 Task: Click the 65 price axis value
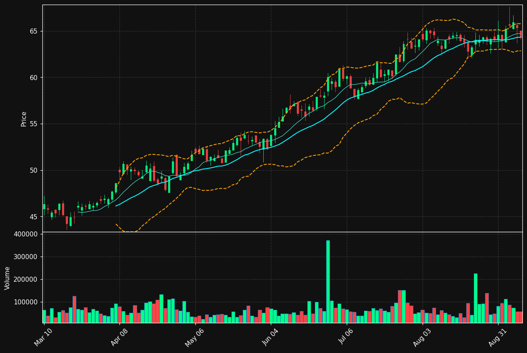[34, 31]
